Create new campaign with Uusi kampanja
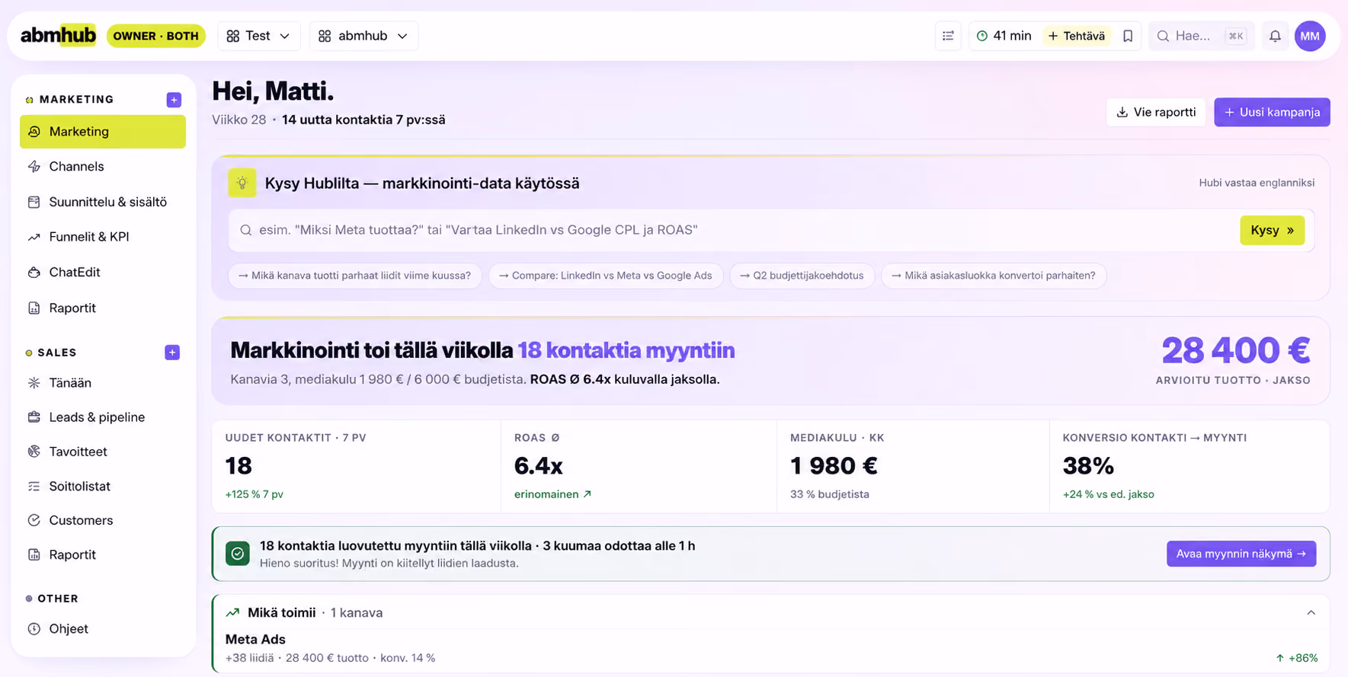The image size is (1348, 677). pyautogui.click(x=1272, y=112)
